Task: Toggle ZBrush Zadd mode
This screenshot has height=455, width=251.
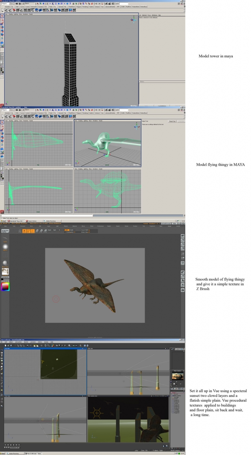Action: tap(67, 230)
